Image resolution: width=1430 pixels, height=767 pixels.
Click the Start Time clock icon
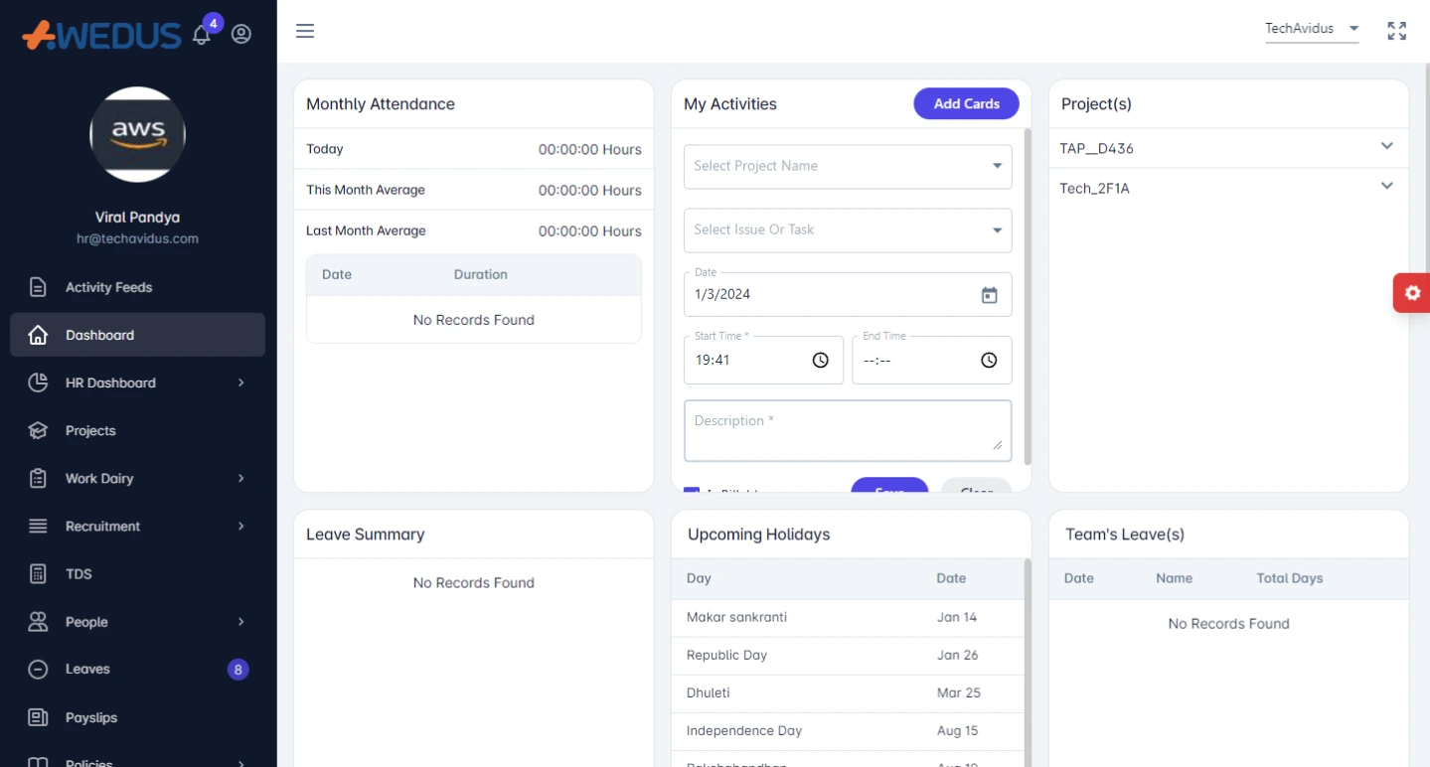(820, 361)
